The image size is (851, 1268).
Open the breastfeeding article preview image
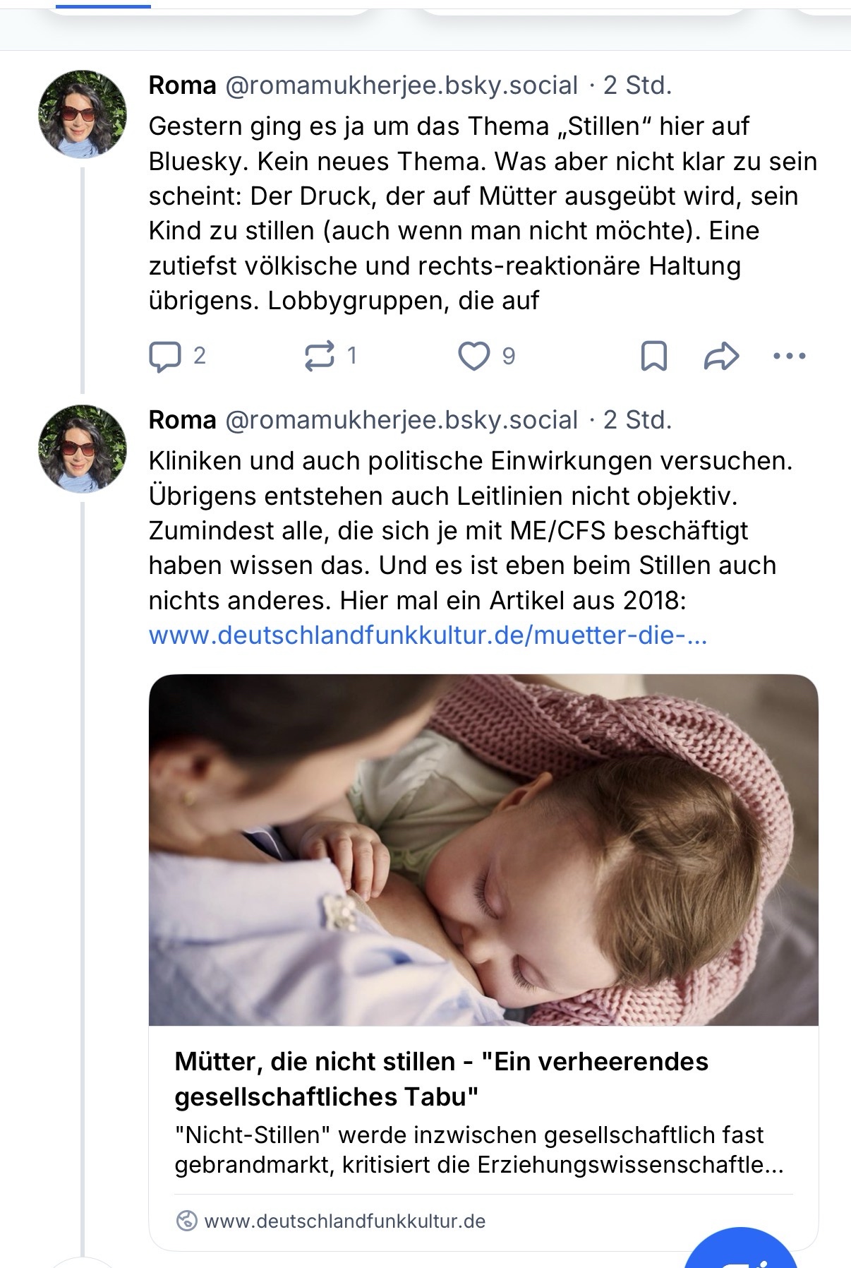pyautogui.click(x=483, y=849)
